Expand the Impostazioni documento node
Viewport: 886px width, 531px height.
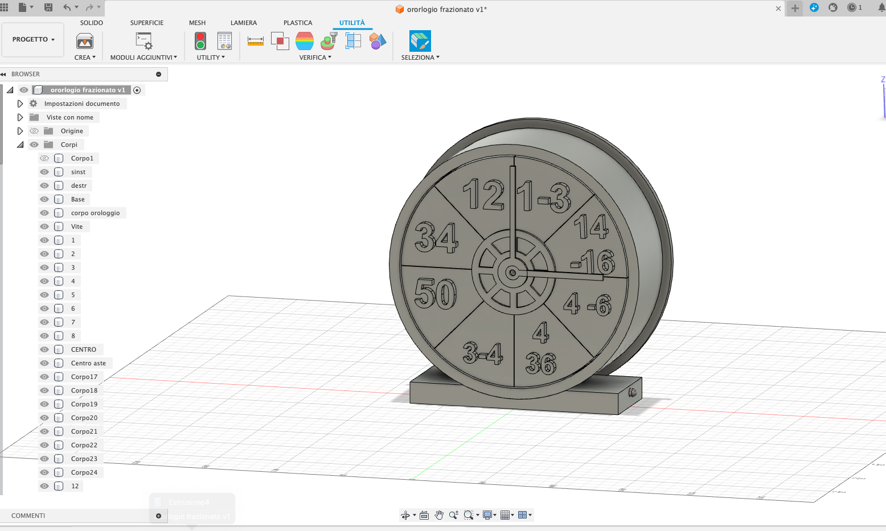click(20, 104)
